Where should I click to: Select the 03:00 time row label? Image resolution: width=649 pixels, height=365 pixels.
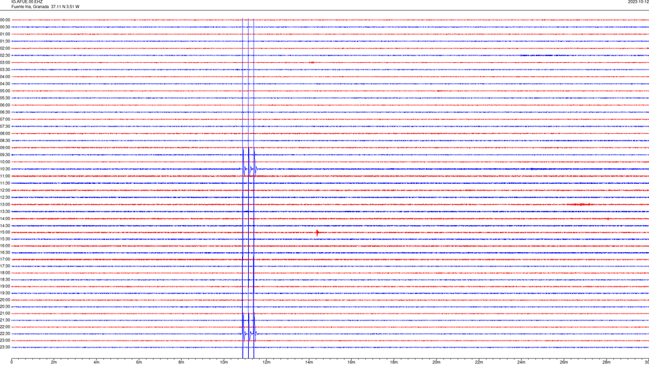tap(5, 62)
